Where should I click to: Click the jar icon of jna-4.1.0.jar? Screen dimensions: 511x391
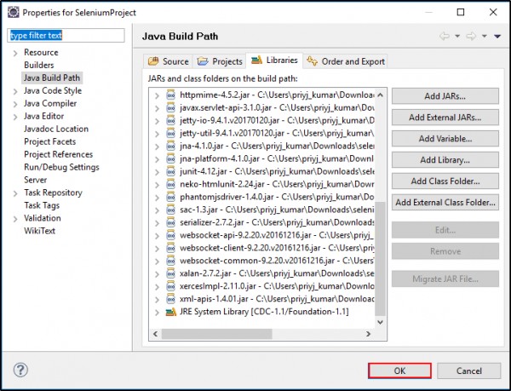[171, 146]
